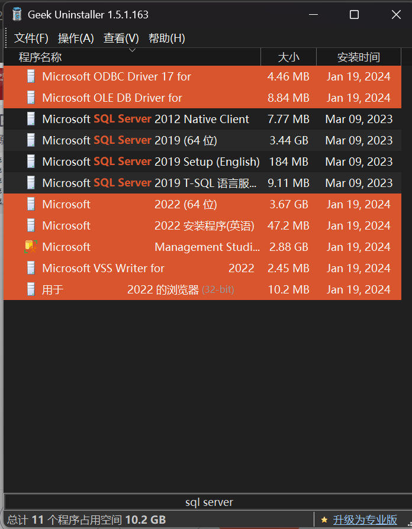Click the icon next to SQL Server 2019 (64 位)
This screenshot has height=529, width=412.
[x=31, y=140]
